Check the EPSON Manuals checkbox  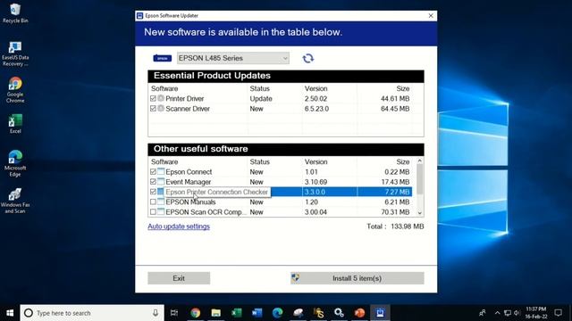point(153,202)
